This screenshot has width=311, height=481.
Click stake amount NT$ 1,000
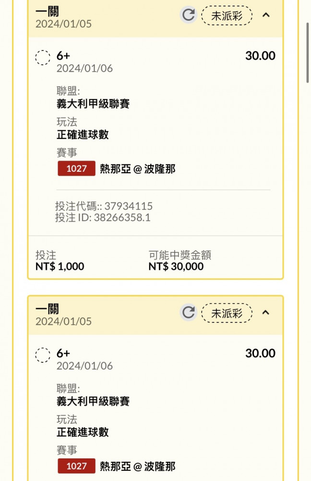pyautogui.click(x=60, y=266)
